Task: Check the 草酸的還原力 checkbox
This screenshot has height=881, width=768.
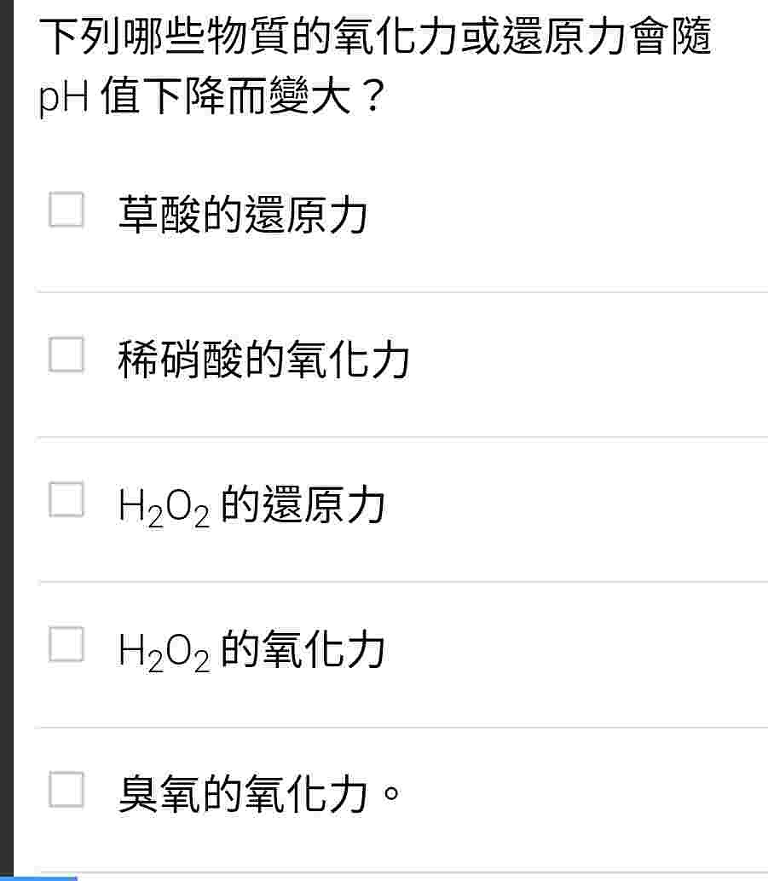Action: [66, 210]
